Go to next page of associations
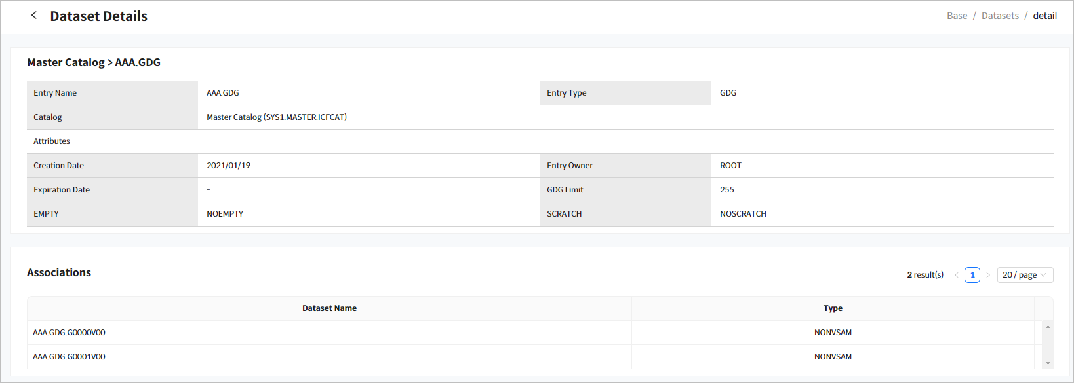 pos(987,275)
